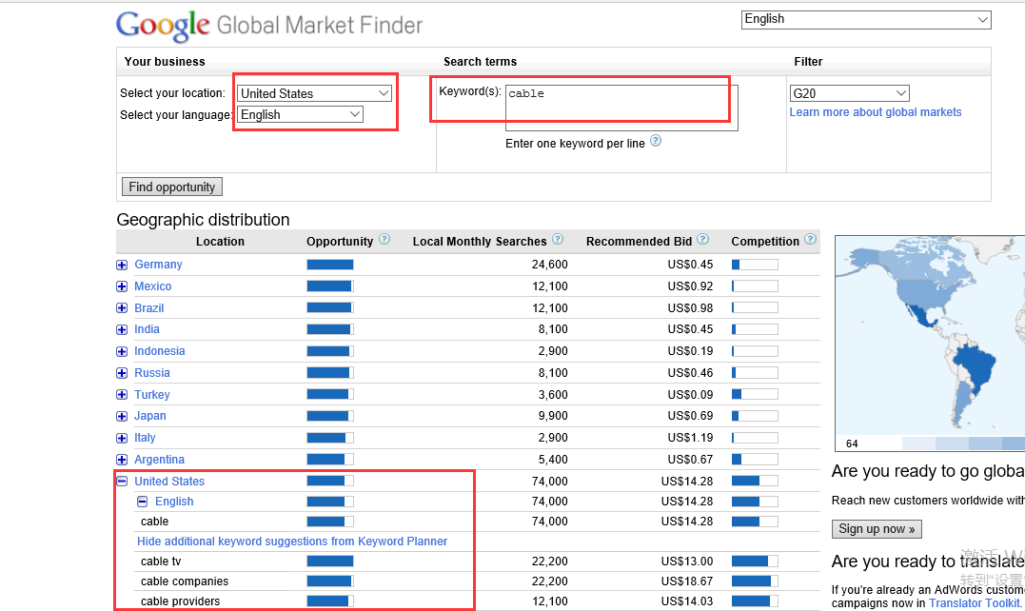Screen dimensions: 1025x611
Task: Expand the Argentina row
Action: pos(122,460)
